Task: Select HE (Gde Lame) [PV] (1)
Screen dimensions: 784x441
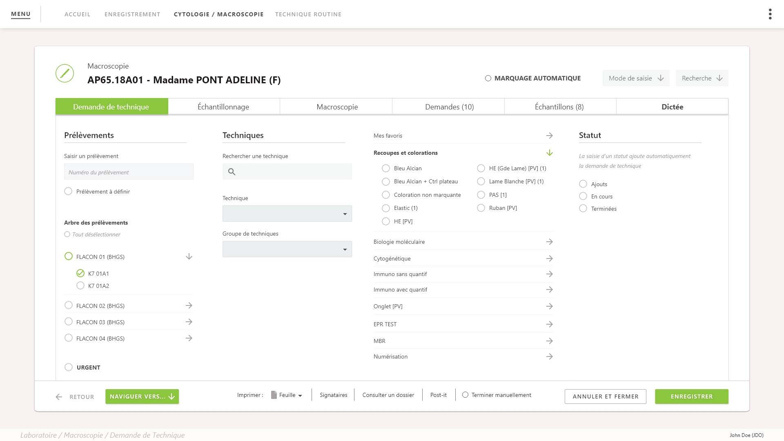Action: [481, 168]
